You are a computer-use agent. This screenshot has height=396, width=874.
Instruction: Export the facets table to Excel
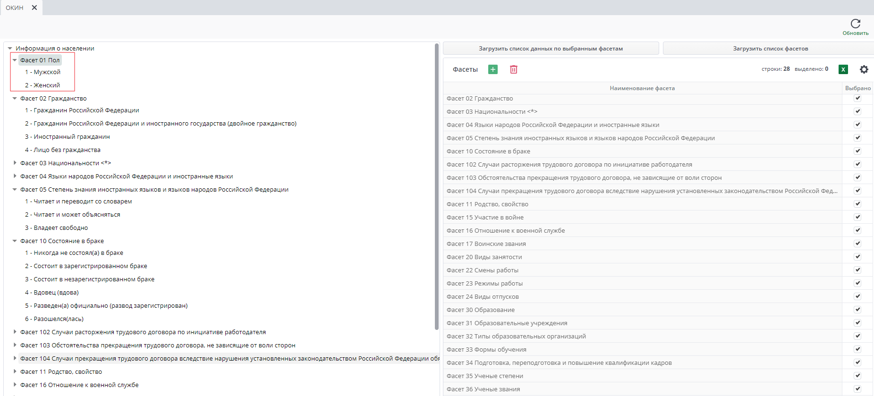click(x=843, y=69)
